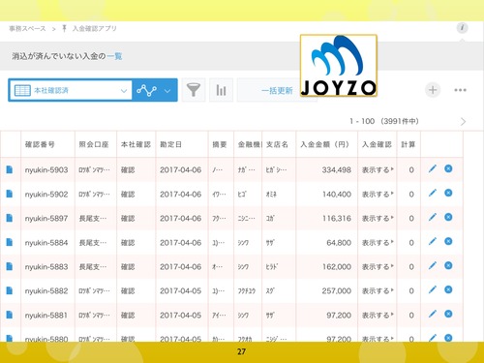Viewport: 484px width, 363px height.
Task: Select the amount cell 64,800
Action: [339, 242]
